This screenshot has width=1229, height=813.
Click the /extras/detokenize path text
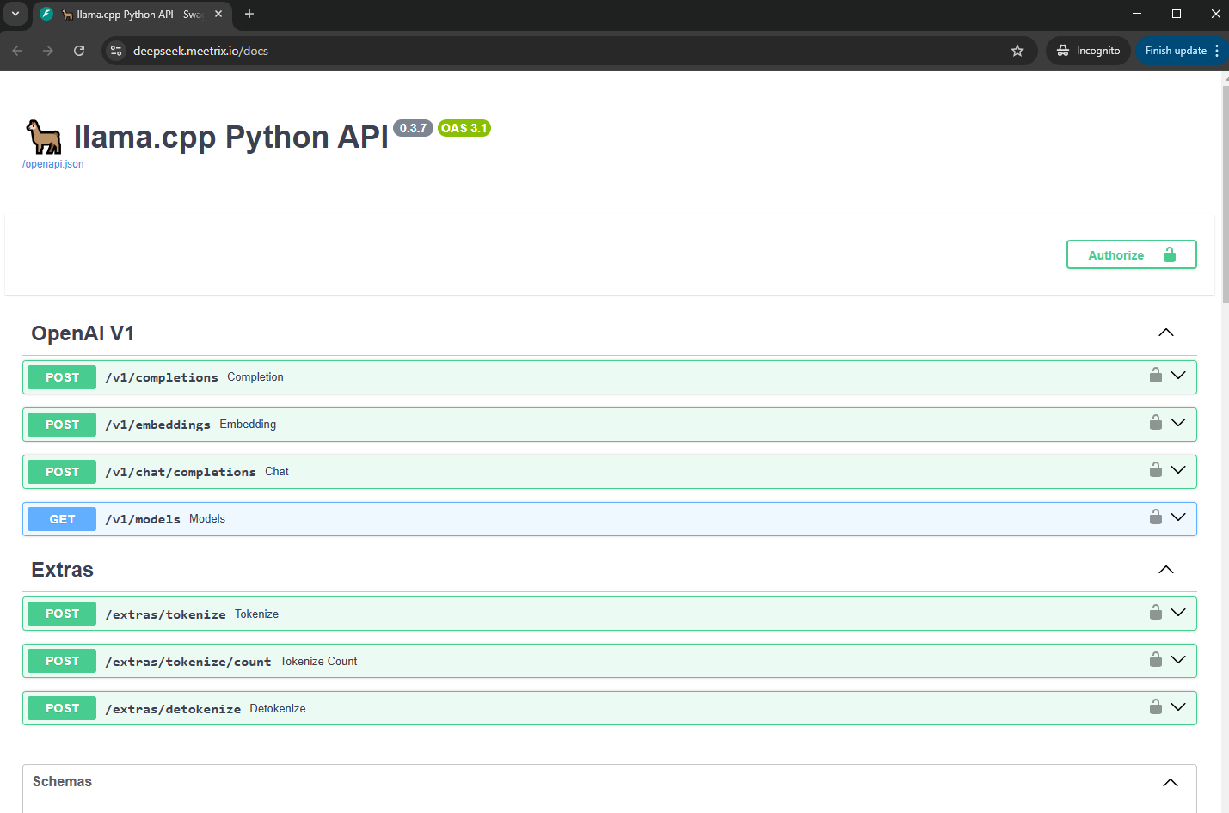[x=173, y=709]
